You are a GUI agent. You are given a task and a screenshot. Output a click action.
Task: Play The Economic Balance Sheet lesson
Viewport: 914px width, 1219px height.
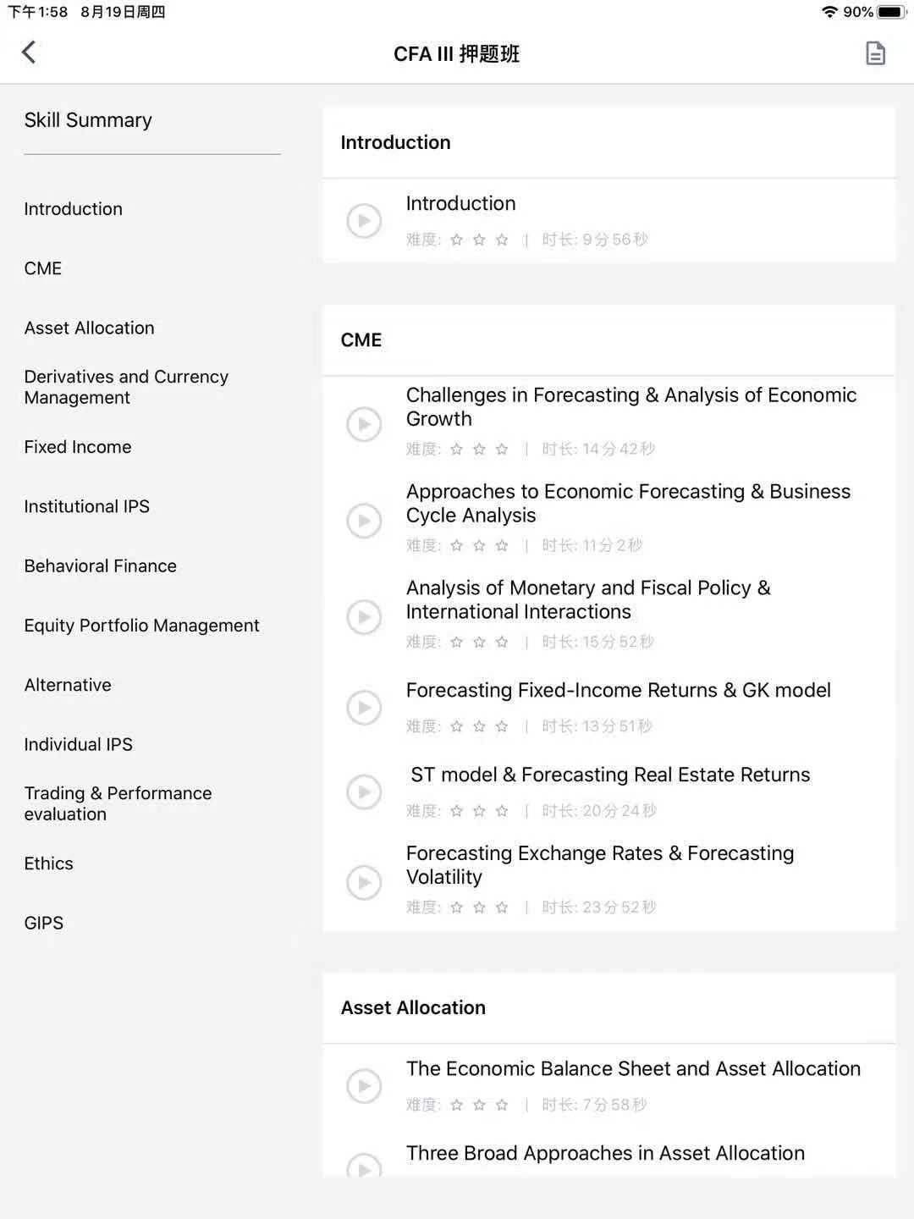click(x=364, y=1085)
